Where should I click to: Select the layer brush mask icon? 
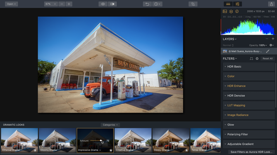(x=268, y=51)
